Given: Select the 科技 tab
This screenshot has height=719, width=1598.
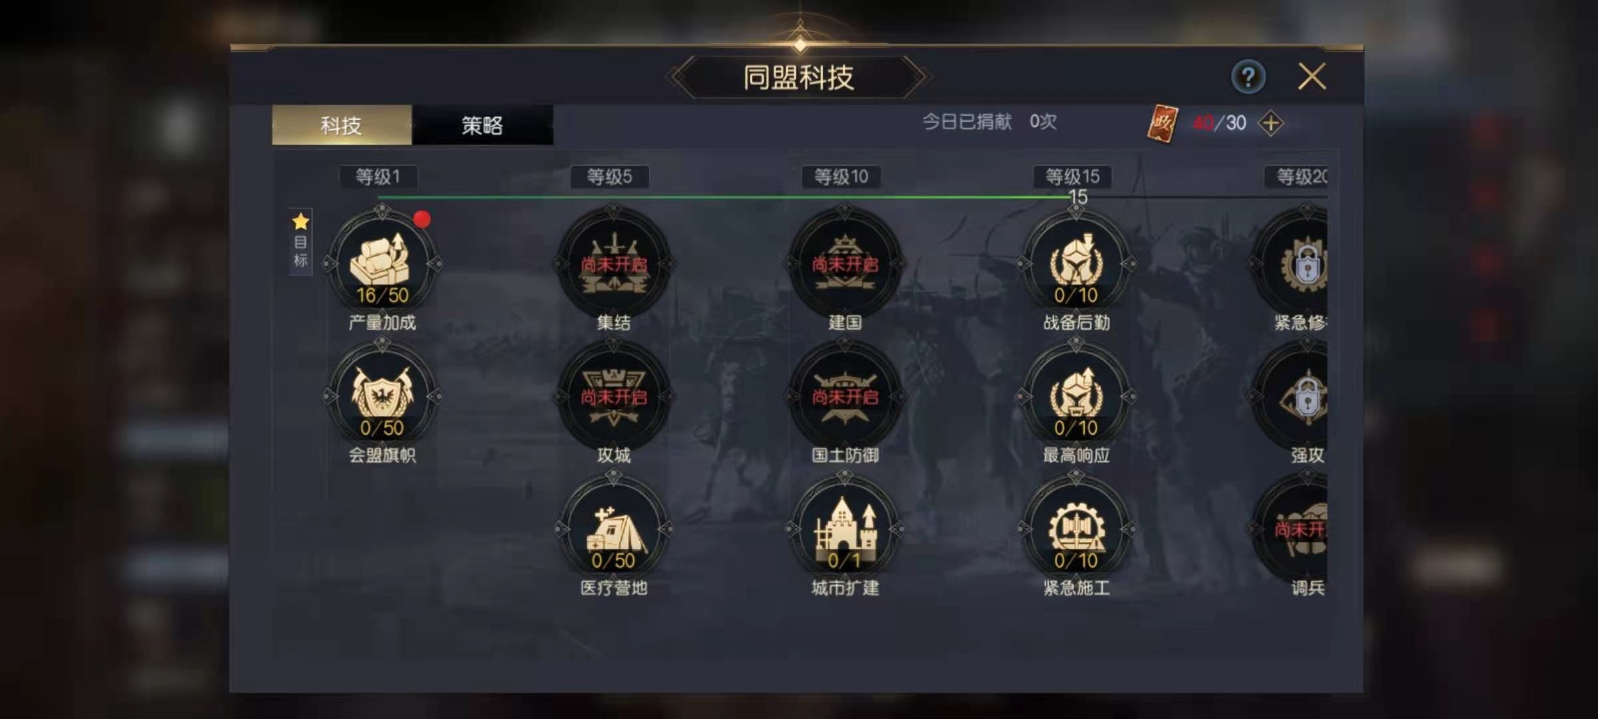Looking at the screenshot, I should click(x=342, y=125).
